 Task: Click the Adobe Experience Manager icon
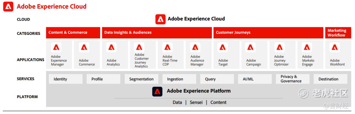tap(56, 47)
